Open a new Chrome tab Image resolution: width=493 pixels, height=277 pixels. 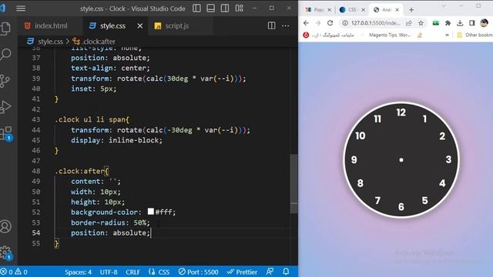(411, 10)
